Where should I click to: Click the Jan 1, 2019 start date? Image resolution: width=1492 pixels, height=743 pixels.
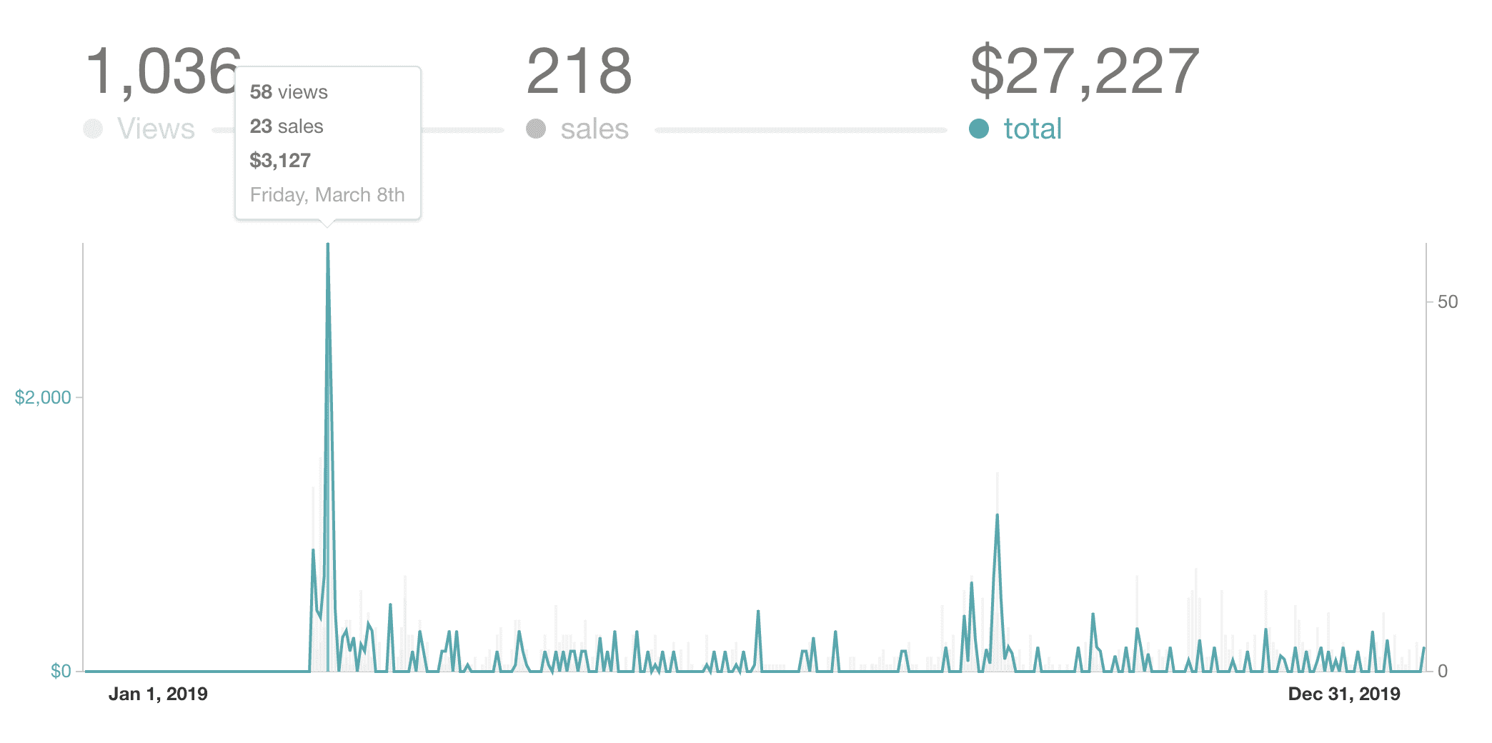coord(158,694)
